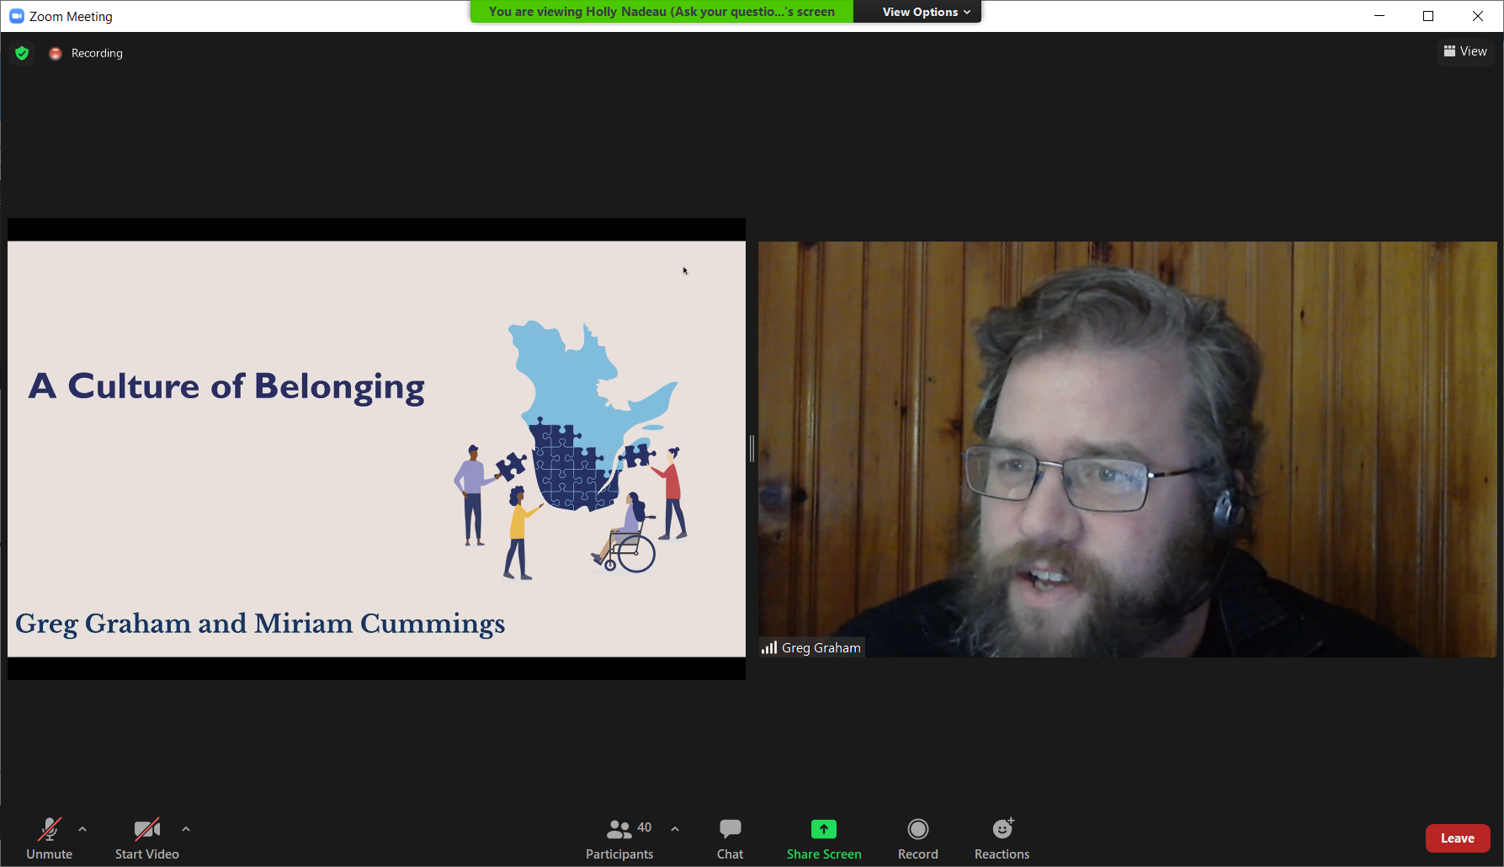Open the Reactions menu
This screenshot has height=867, width=1504.
pos(1002,838)
